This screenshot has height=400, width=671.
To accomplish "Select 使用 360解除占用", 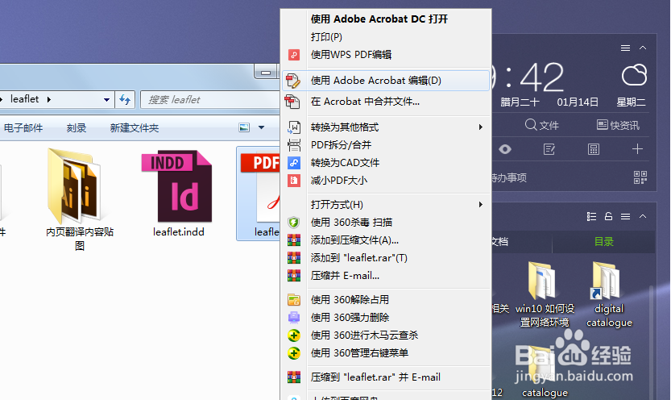I will point(350,299).
